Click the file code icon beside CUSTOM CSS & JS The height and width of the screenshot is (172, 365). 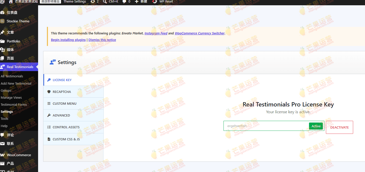click(x=49, y=139)
